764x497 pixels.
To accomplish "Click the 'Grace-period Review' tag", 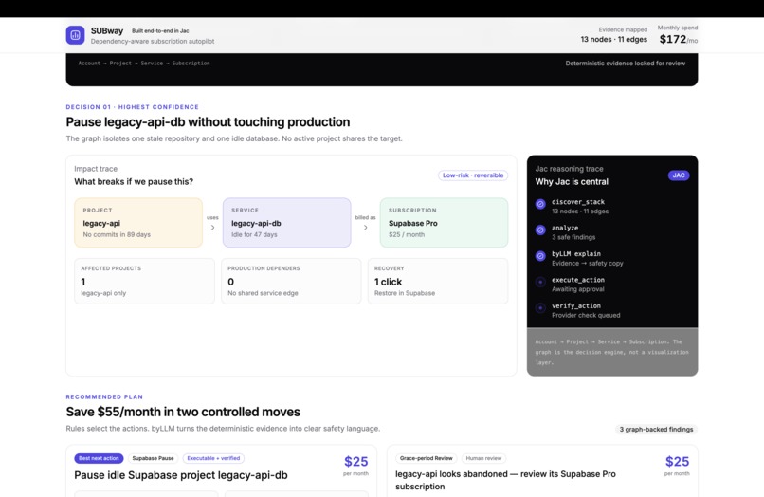I will point(426,458).
